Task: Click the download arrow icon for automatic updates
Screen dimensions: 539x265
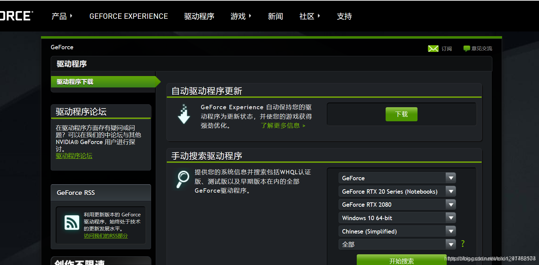Action: pos(184,114)
